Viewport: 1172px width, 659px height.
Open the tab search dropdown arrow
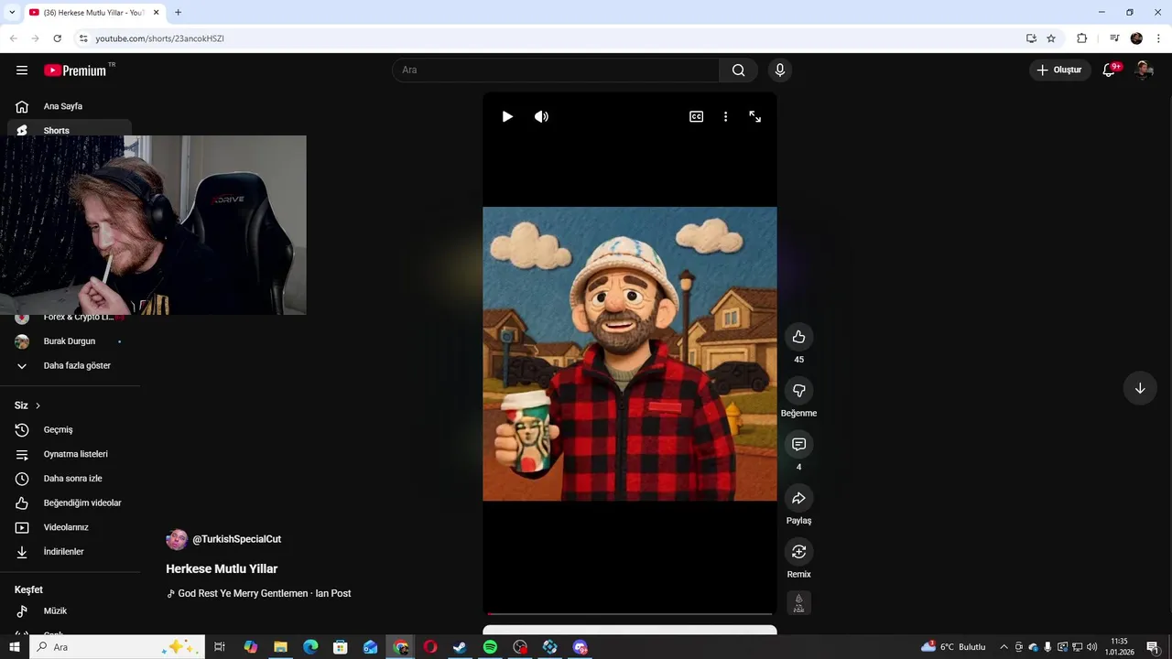click(x=12, y=13)
